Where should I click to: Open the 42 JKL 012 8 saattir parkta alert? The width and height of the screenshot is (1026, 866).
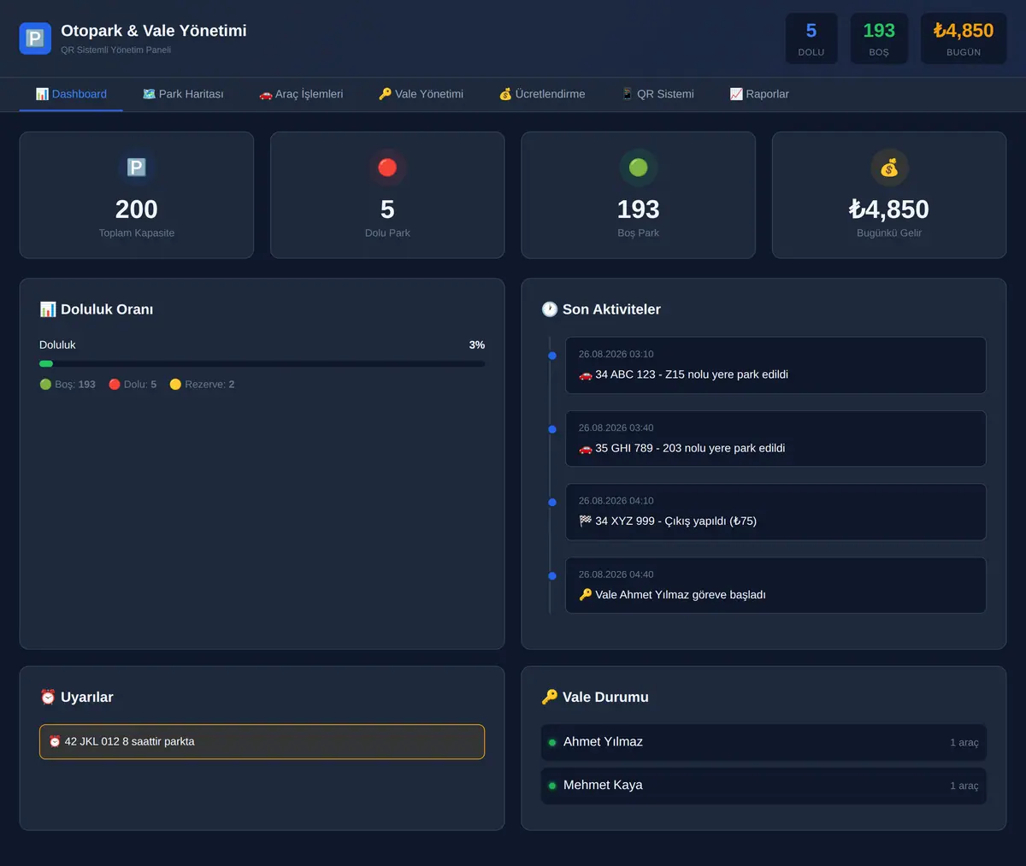[262, 742]
